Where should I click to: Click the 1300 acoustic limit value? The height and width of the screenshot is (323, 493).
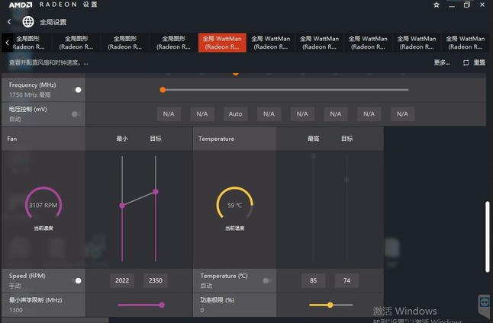coord(16,310)
